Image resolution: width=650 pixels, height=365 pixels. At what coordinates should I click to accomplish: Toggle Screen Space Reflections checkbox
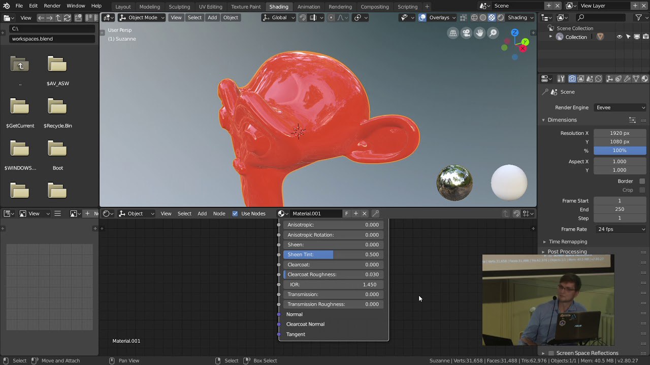tap(551, 353)
